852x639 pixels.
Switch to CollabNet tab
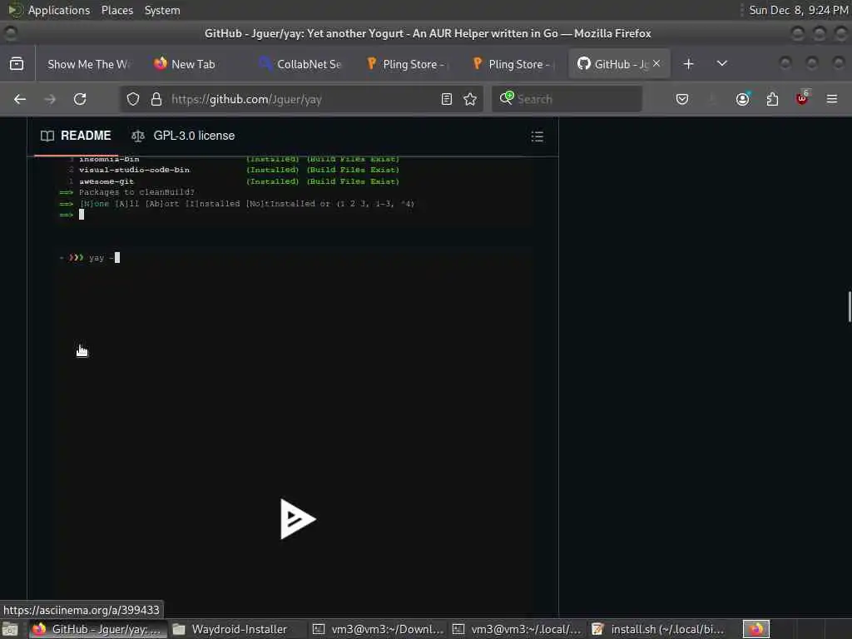[301, 64]
